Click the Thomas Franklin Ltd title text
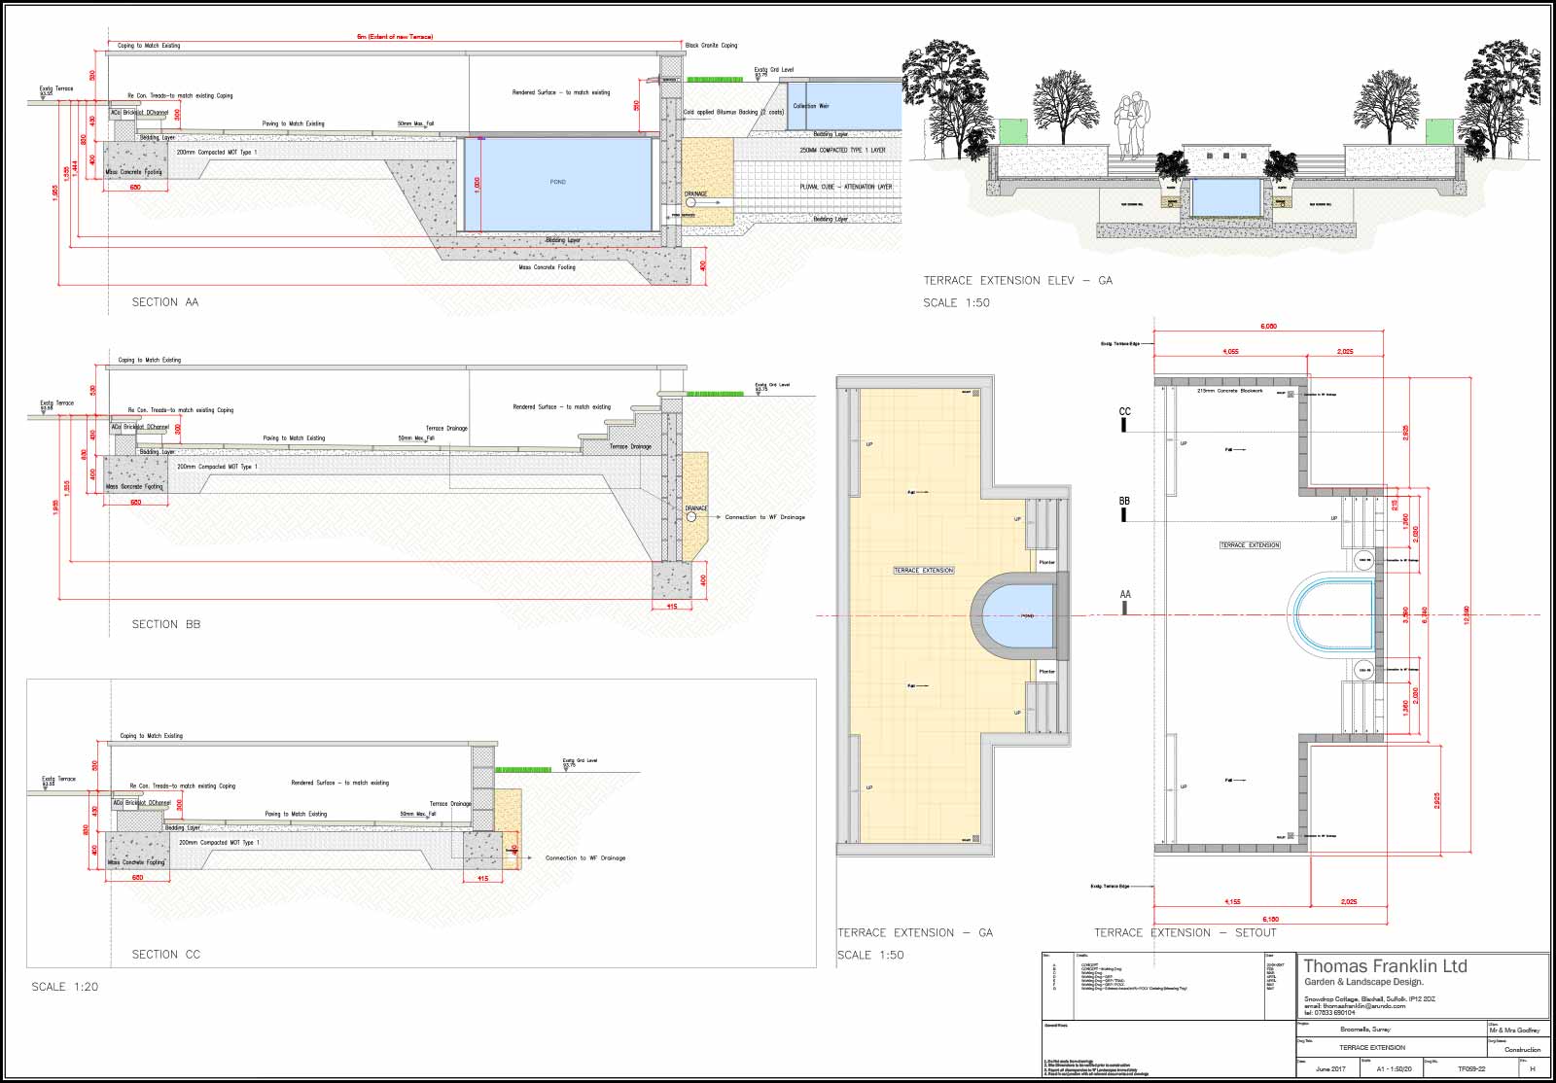 pos(1385,966)
